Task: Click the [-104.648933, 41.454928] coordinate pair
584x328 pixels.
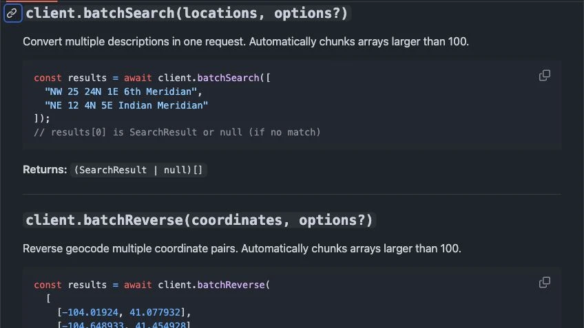Action: point(124,325)
